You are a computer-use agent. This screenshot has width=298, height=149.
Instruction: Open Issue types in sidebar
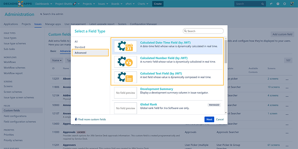click(10, 38)
